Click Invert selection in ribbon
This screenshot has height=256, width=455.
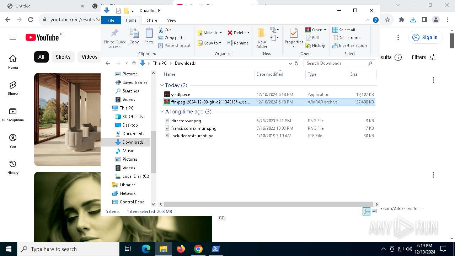(x=349, y=46)
